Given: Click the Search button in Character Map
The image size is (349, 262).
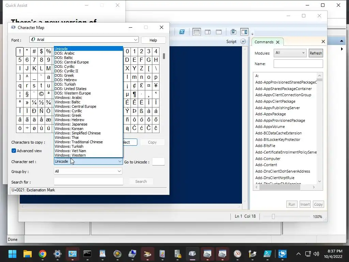Looking at the screenshot, I should click(x=141, y=181).
